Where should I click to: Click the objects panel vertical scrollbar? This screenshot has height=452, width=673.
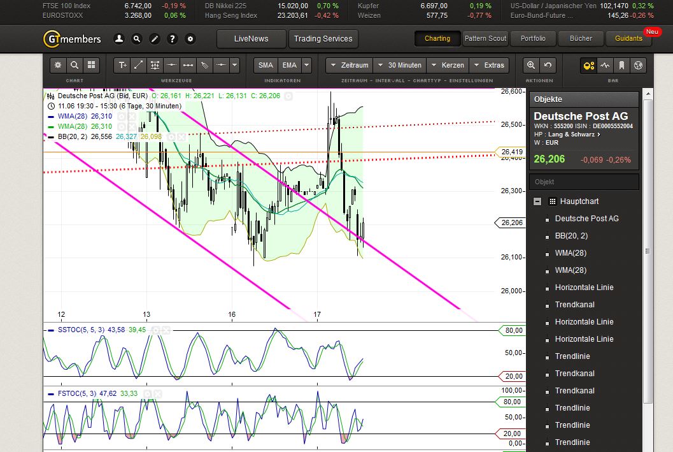[648, 251]
